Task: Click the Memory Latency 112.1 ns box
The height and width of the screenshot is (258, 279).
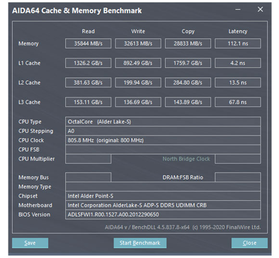Action: [238, 43]
